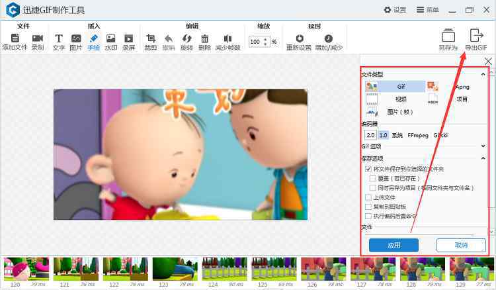
Task: Select frame thumbnail 120
Action: point(26,269)
